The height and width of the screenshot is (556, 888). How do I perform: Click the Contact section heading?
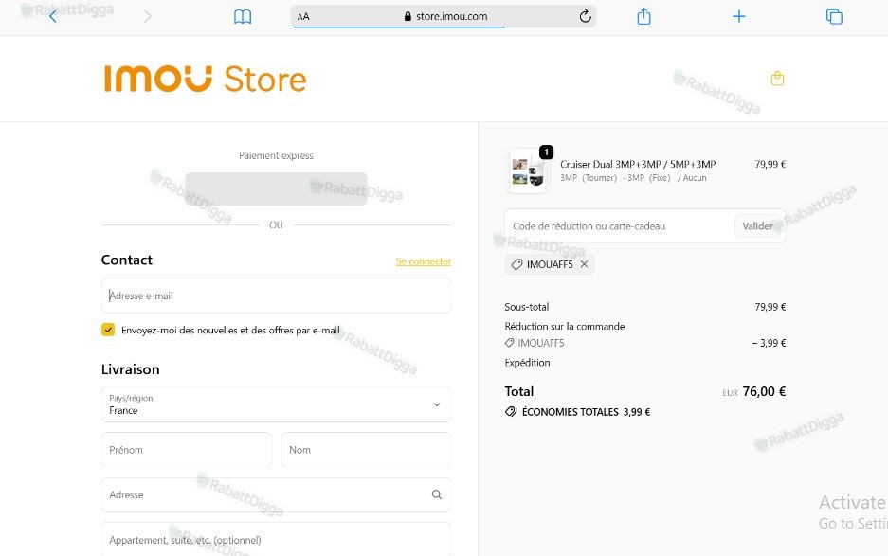(x=127, y=260)
